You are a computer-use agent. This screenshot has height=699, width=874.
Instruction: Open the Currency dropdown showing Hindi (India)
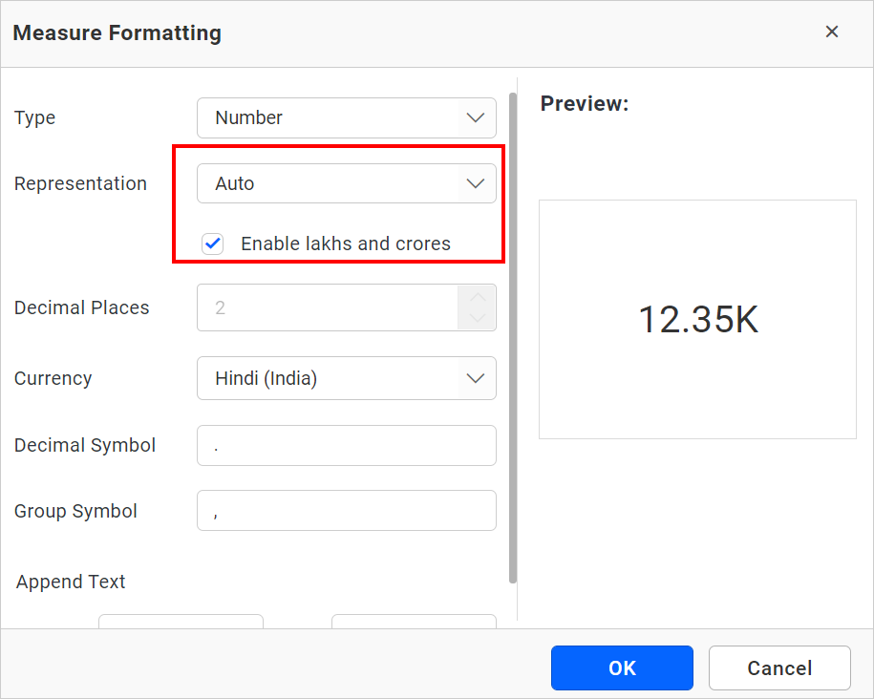tap(346, 378)
